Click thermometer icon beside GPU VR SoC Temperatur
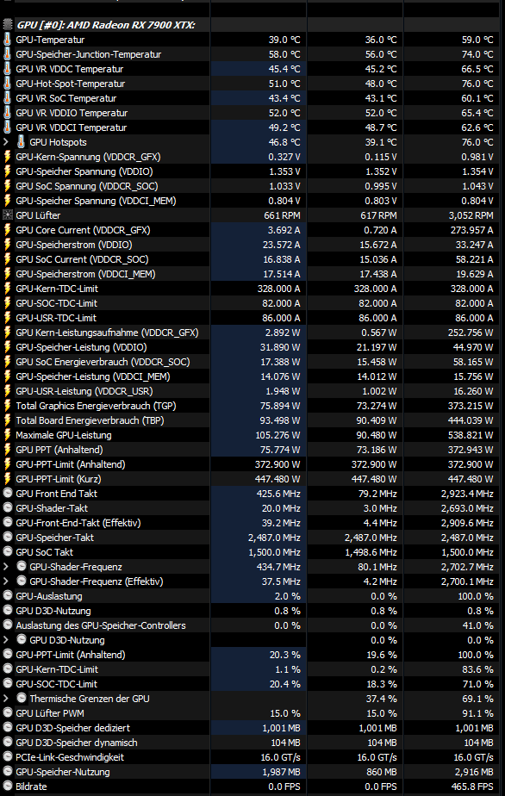505x796 pixels. [x=7, y=98]
